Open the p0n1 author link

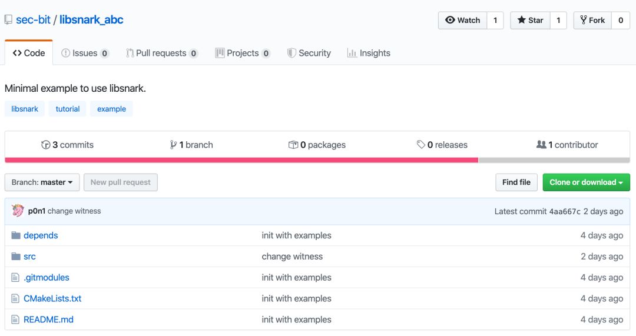tap(37, 211)
